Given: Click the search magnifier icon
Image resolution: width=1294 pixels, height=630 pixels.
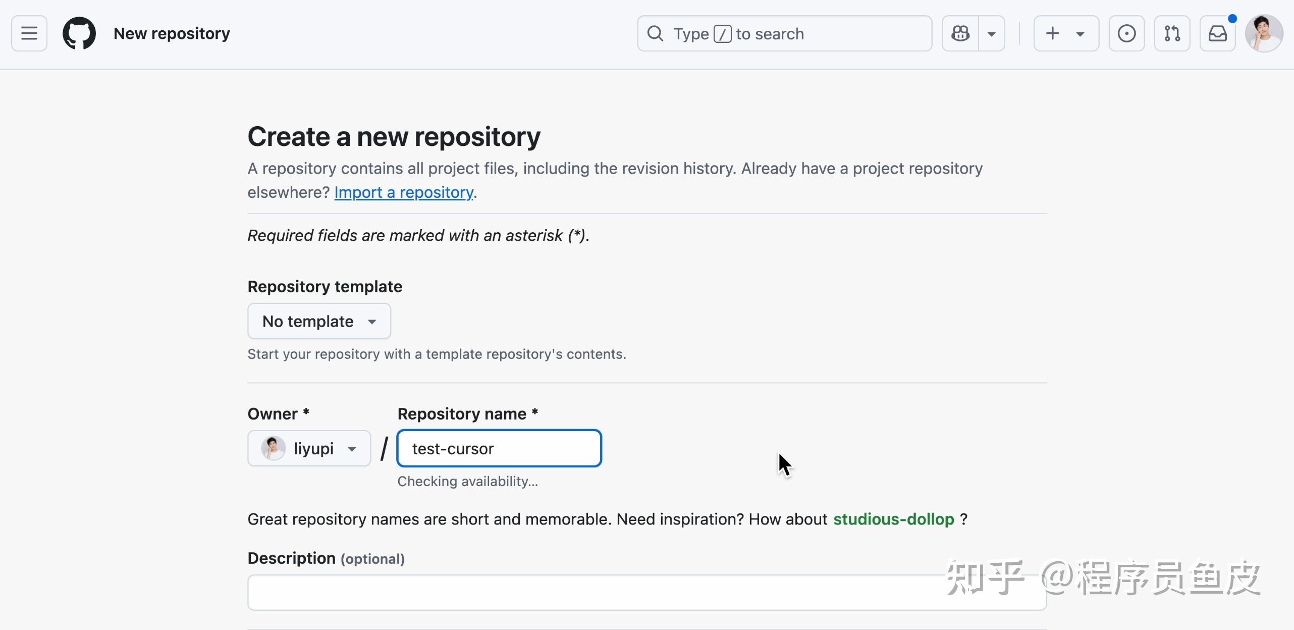Looking at the screenshot, I should [x=655, y=33].
